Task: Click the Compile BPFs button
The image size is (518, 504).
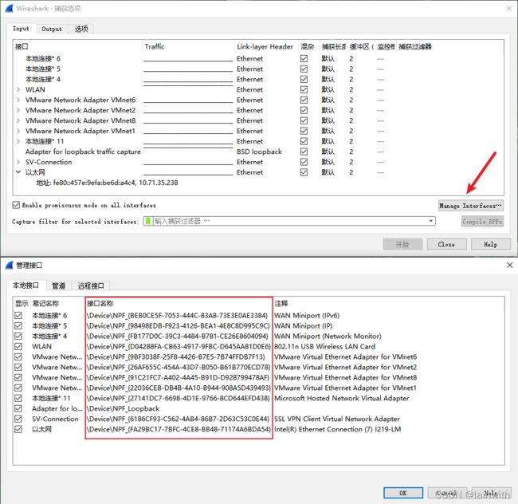Action: click(x=482, y=222)
